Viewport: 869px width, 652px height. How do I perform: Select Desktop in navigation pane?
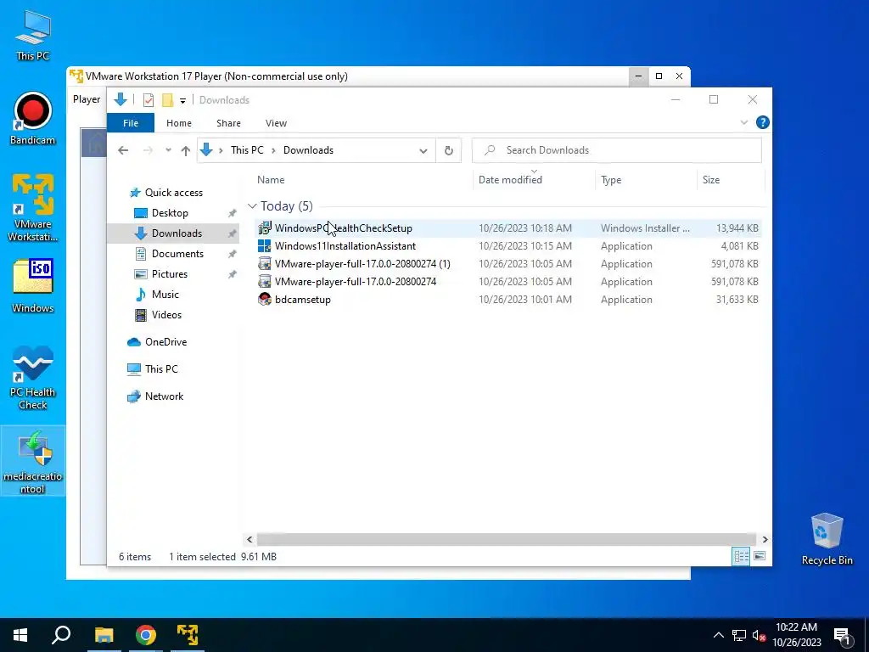170,213
